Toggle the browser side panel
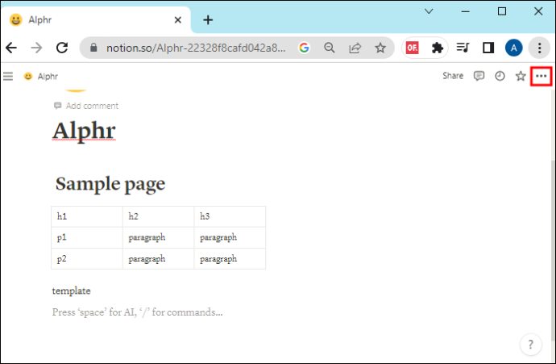Viewport: 556px width, 364px height. (488, 48)
